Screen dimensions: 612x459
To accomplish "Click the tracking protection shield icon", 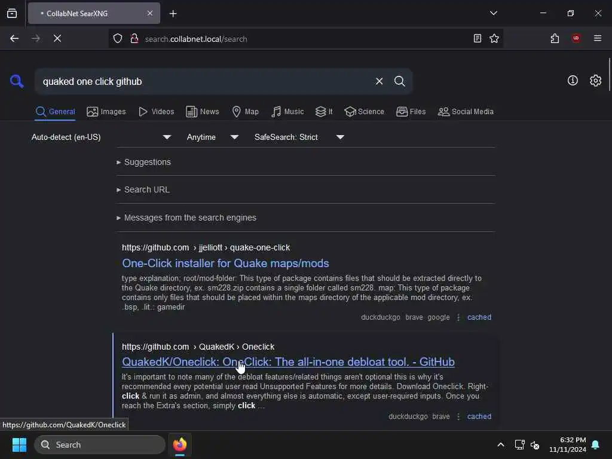I will pos(118,38).
